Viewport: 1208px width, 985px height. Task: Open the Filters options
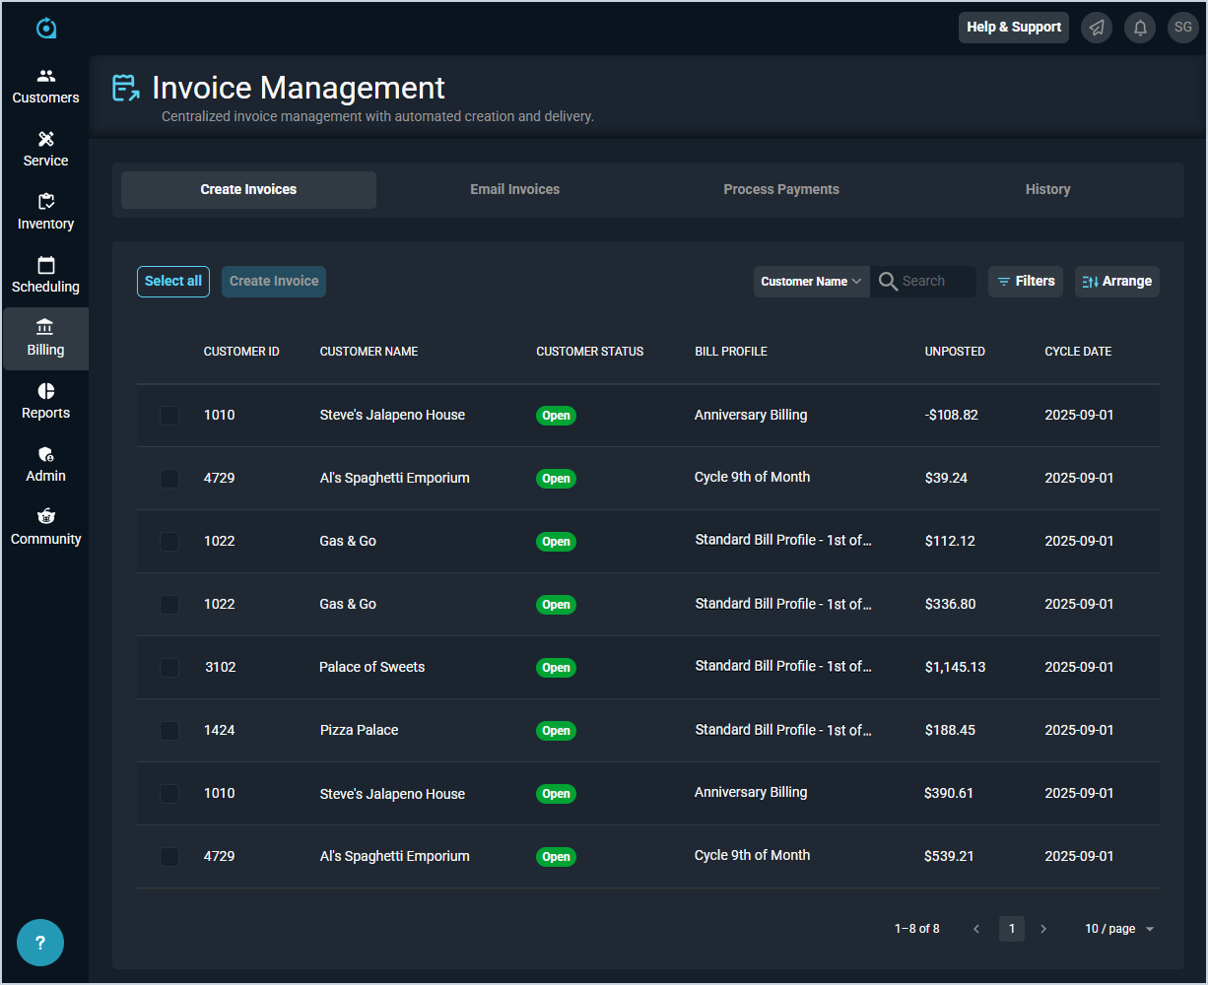click(x=1026, y=282)
